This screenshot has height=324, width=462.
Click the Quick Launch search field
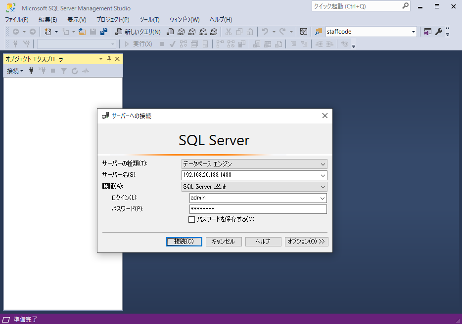coord(361,6)
